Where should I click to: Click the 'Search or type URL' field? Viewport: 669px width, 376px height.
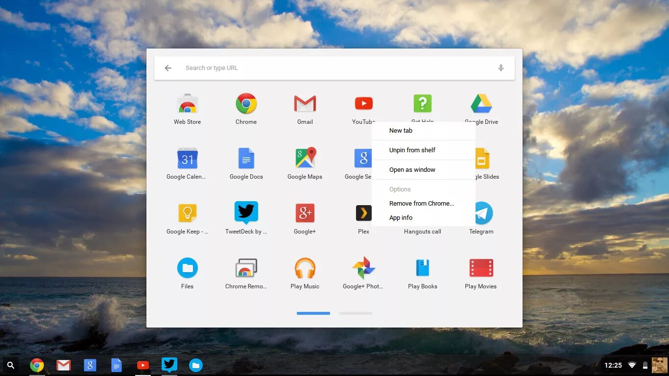pyautogui.click(x=294, y=68)
